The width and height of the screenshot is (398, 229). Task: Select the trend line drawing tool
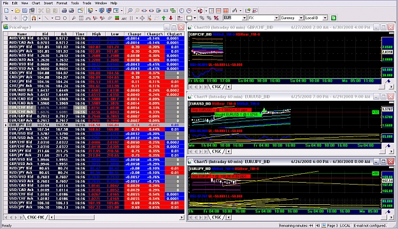(46, 18)
